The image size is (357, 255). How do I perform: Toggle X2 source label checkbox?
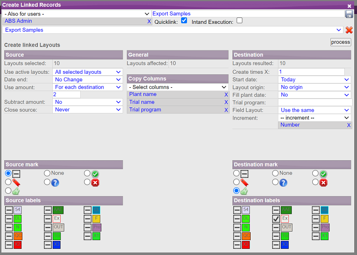point(9,245)
